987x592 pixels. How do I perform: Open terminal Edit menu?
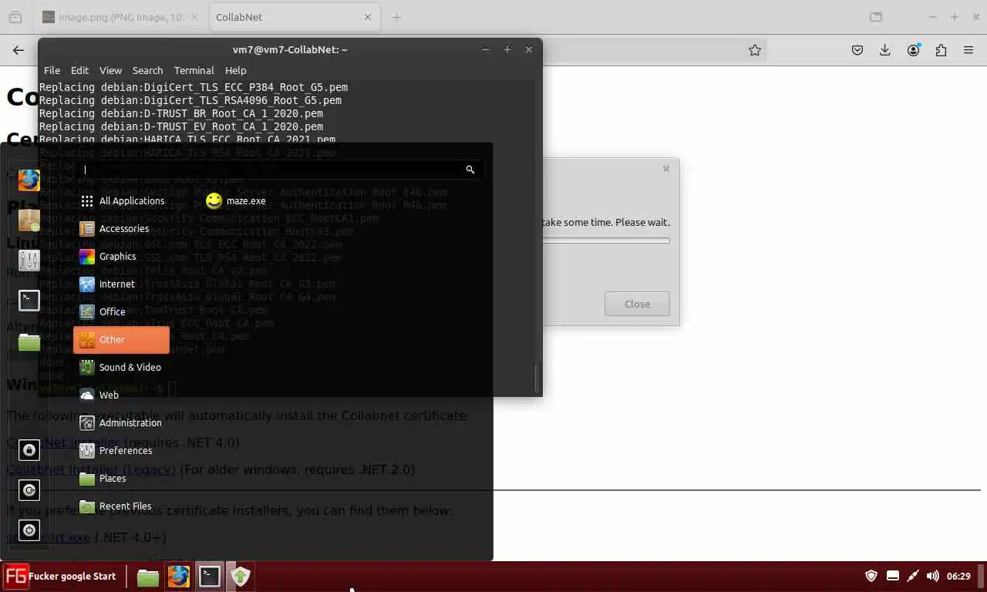(80, 70)
